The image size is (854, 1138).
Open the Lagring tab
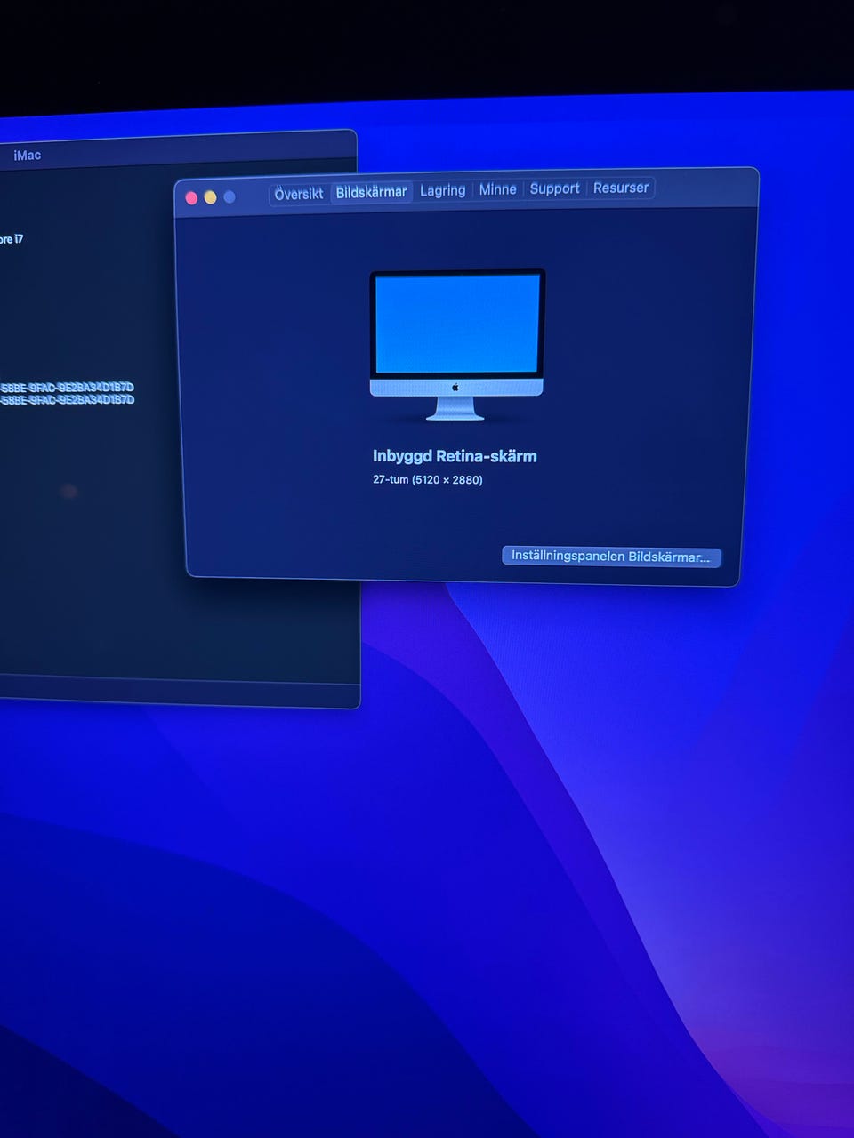[x=442, y=190]
